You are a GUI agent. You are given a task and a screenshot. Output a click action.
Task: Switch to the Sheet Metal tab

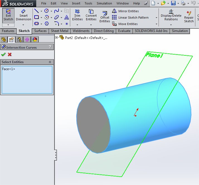click(x=60, y=31)
